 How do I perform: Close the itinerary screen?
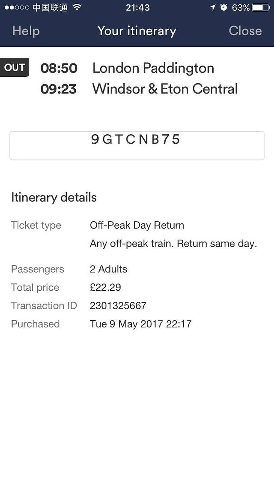(x=245, y=31)
